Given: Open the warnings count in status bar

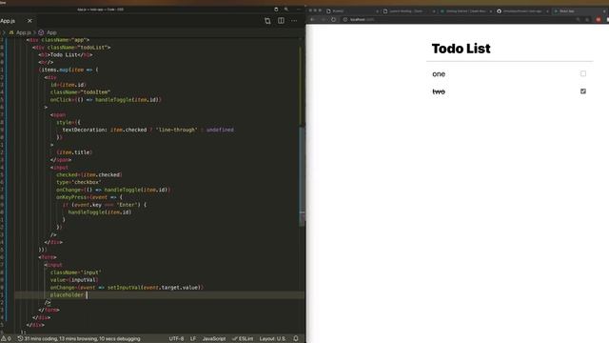Looking at the screenshot, I should click(6, 339).
